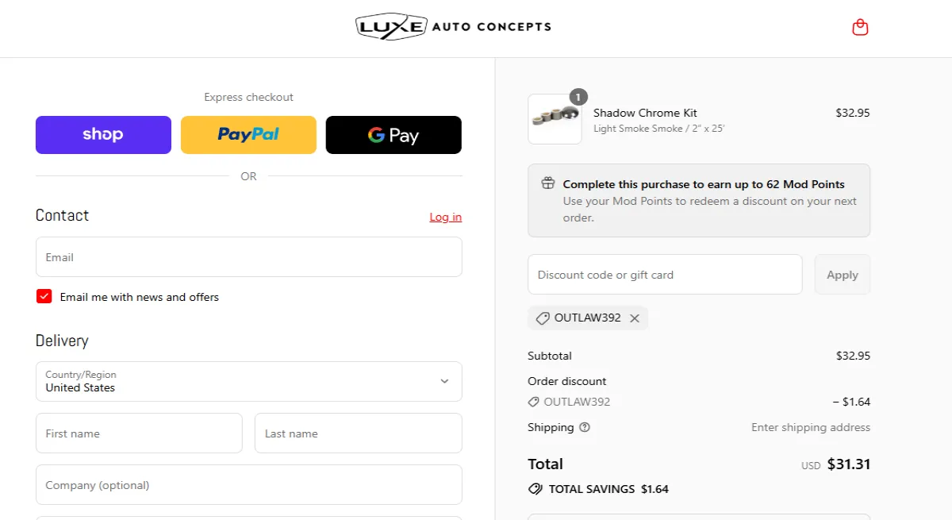Select Google Pay express checkout
This screenshot has width=952, height=520.
tap(393, 135)
